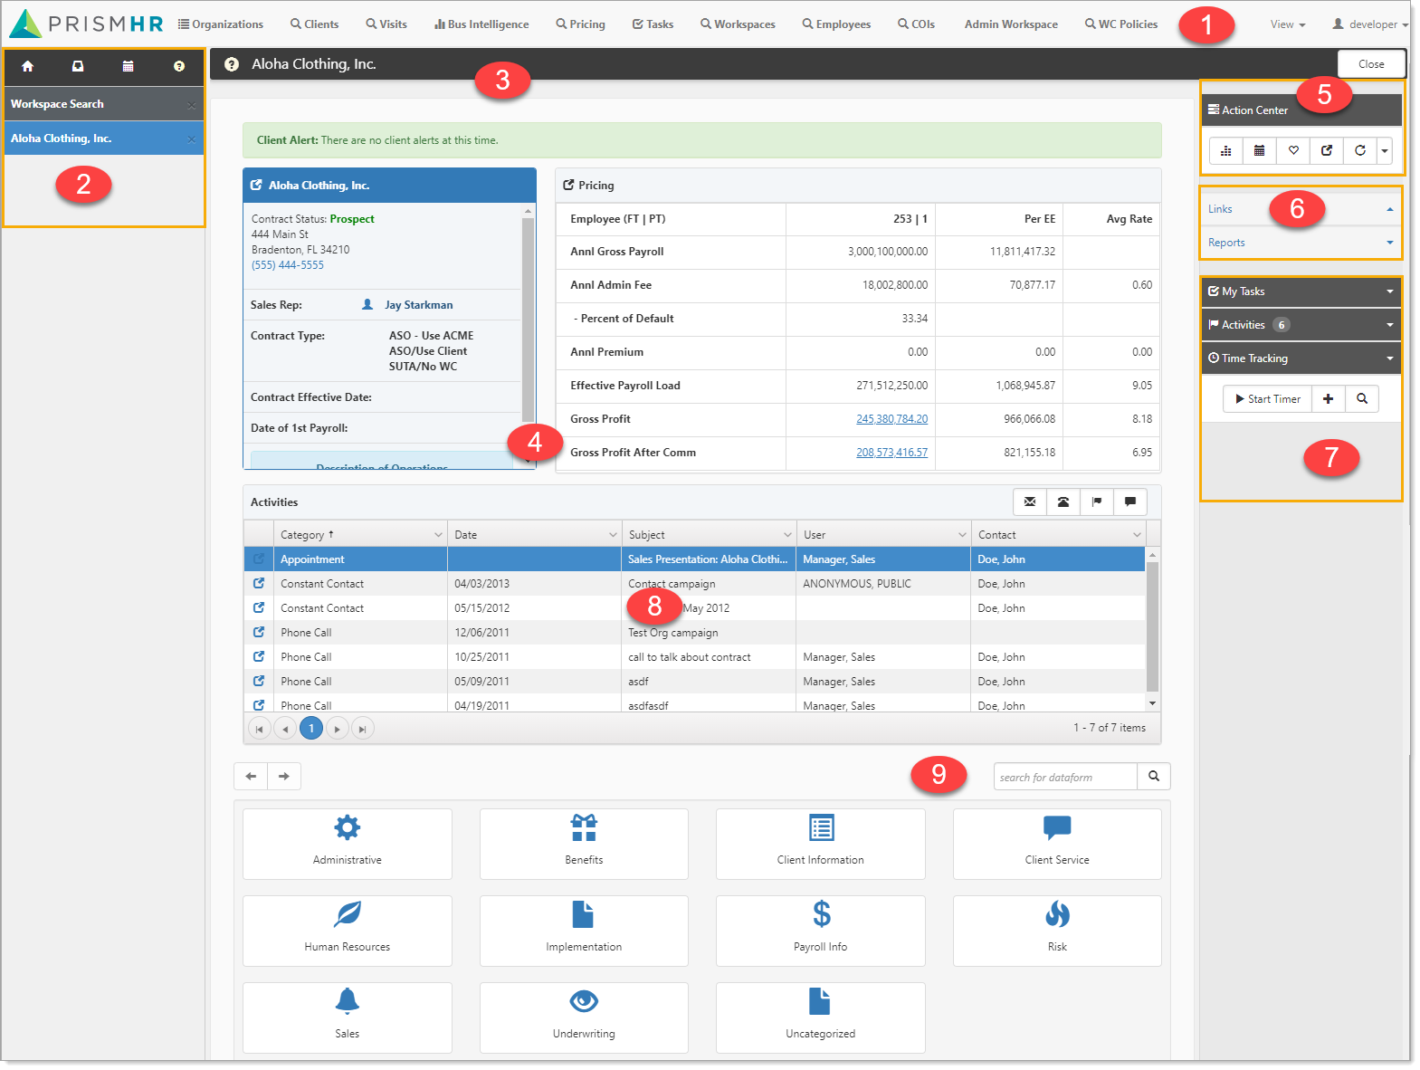Open org chart icon in Action Center
The image size is (1420, 1070).
[x=1226, y=150]
